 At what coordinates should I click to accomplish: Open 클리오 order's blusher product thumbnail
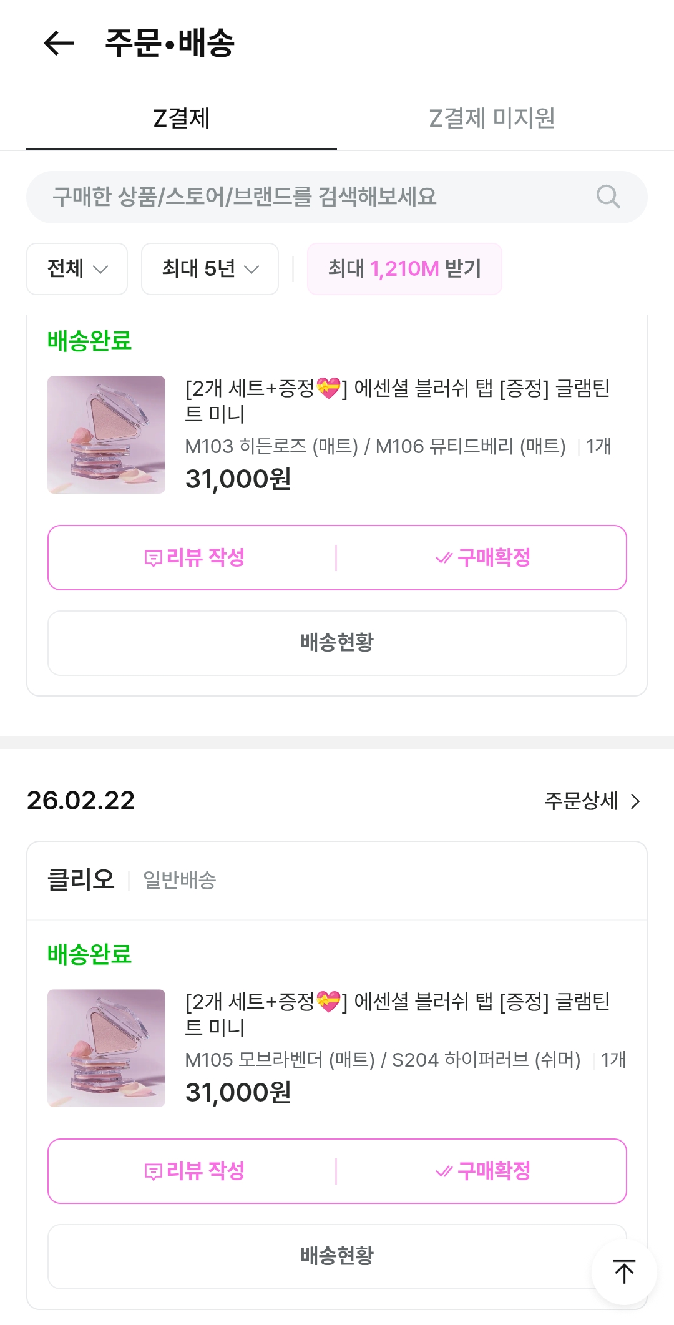[x=106, y=1048]
